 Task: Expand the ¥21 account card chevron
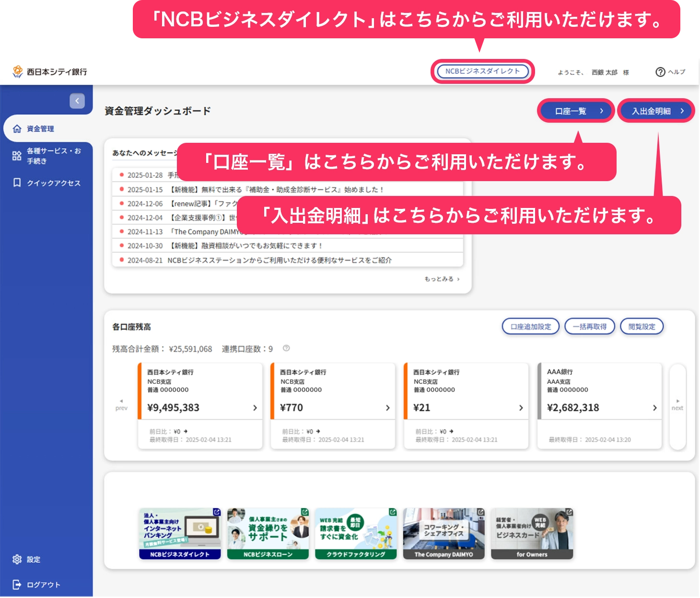pyautogui.click(x=521, y=408)
